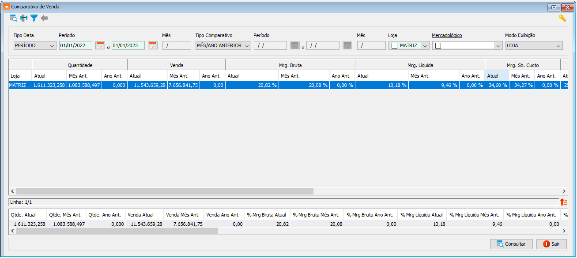Click the Linha: 1/1 status text

(21, 202)
